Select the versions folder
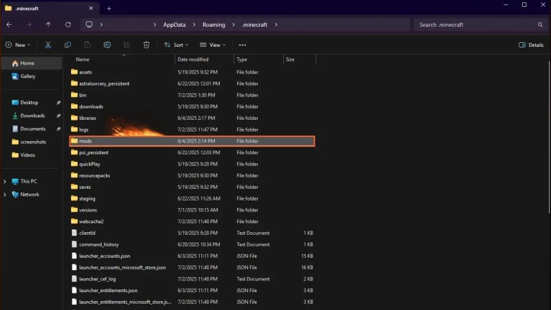Viewport: 551px width, 310px height. click(192, 210)
